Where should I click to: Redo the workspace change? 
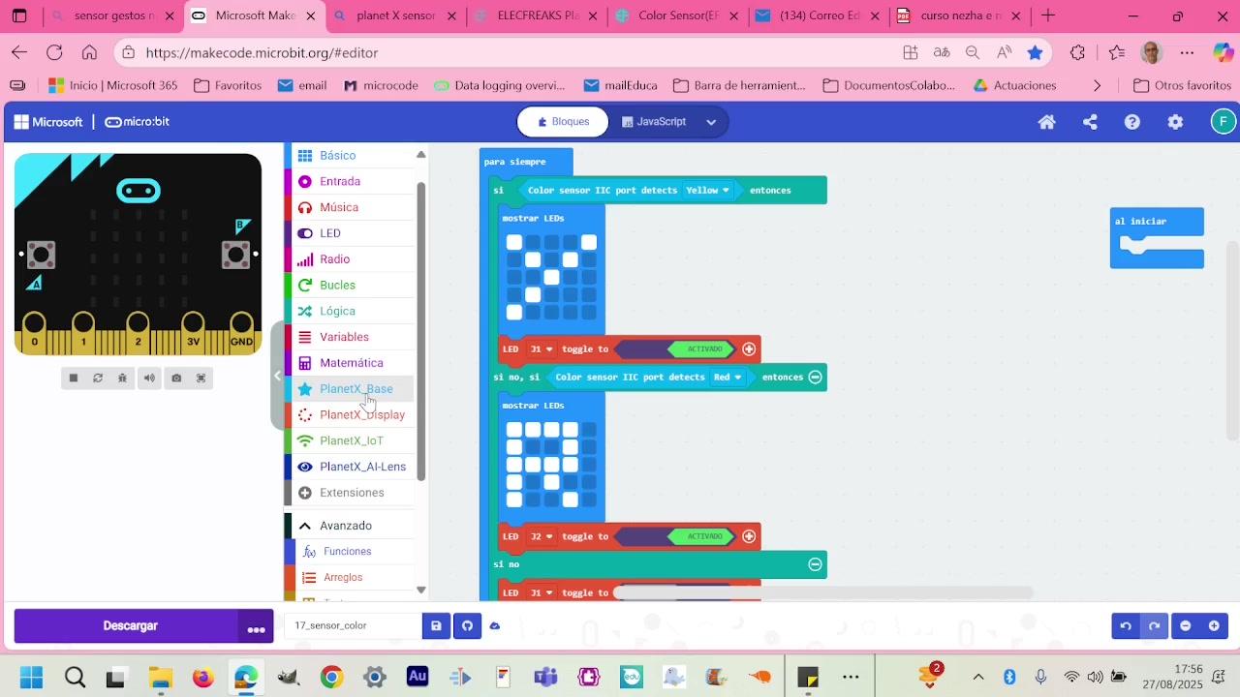click(1154, 626)
